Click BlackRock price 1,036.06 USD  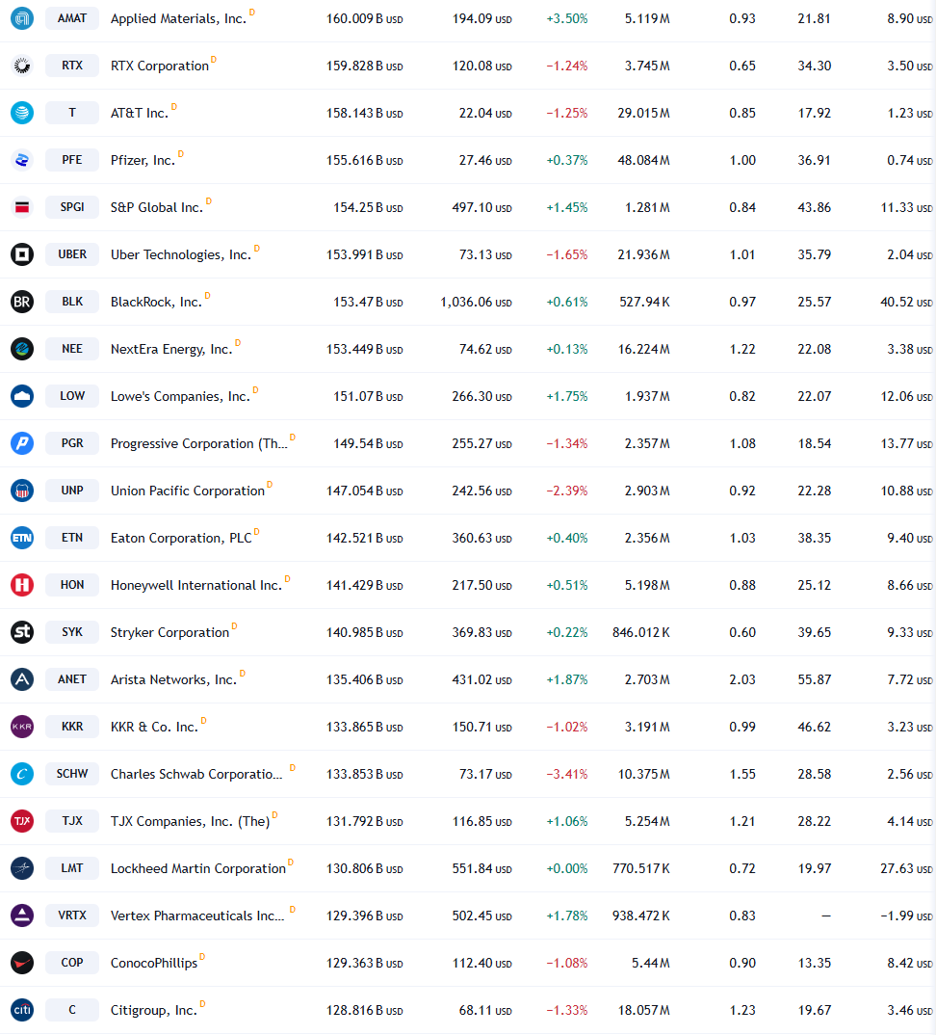(x=476, y=303)
